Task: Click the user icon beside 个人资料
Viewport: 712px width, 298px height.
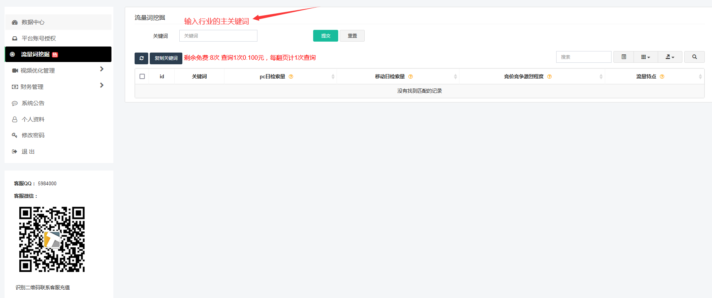Action: pyautogui.click(x=15, y=119)
